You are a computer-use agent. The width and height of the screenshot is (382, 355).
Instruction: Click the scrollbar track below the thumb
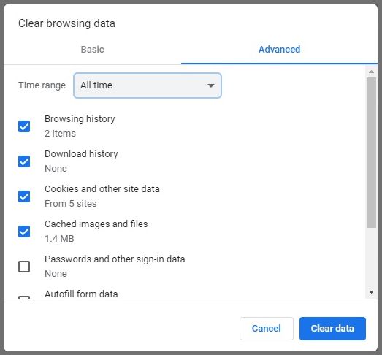(371, 259)
